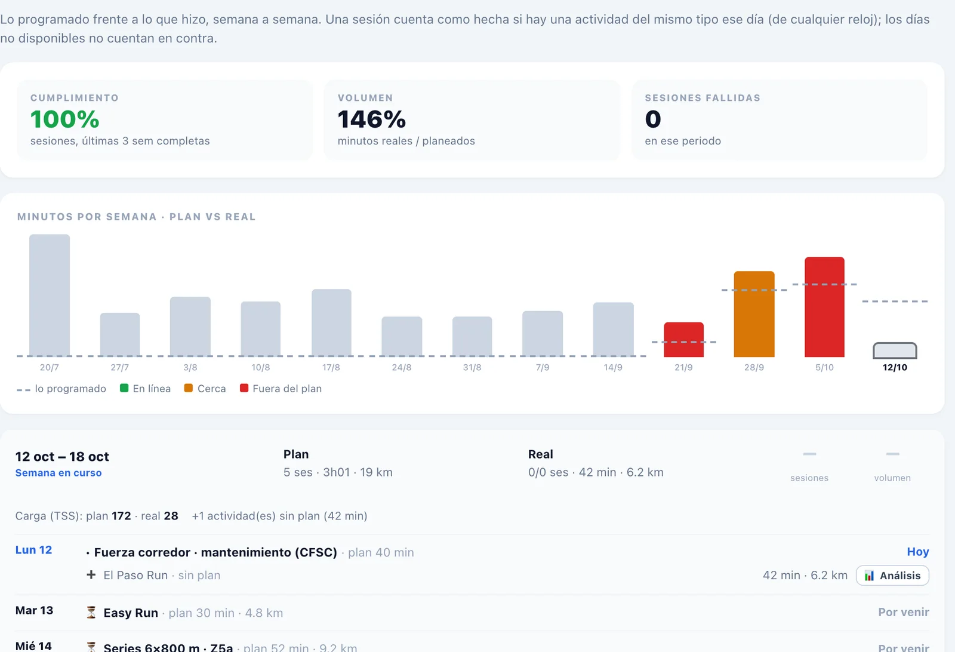Click the Mar 13 day label
955x652 pixels.
point(34,610)
